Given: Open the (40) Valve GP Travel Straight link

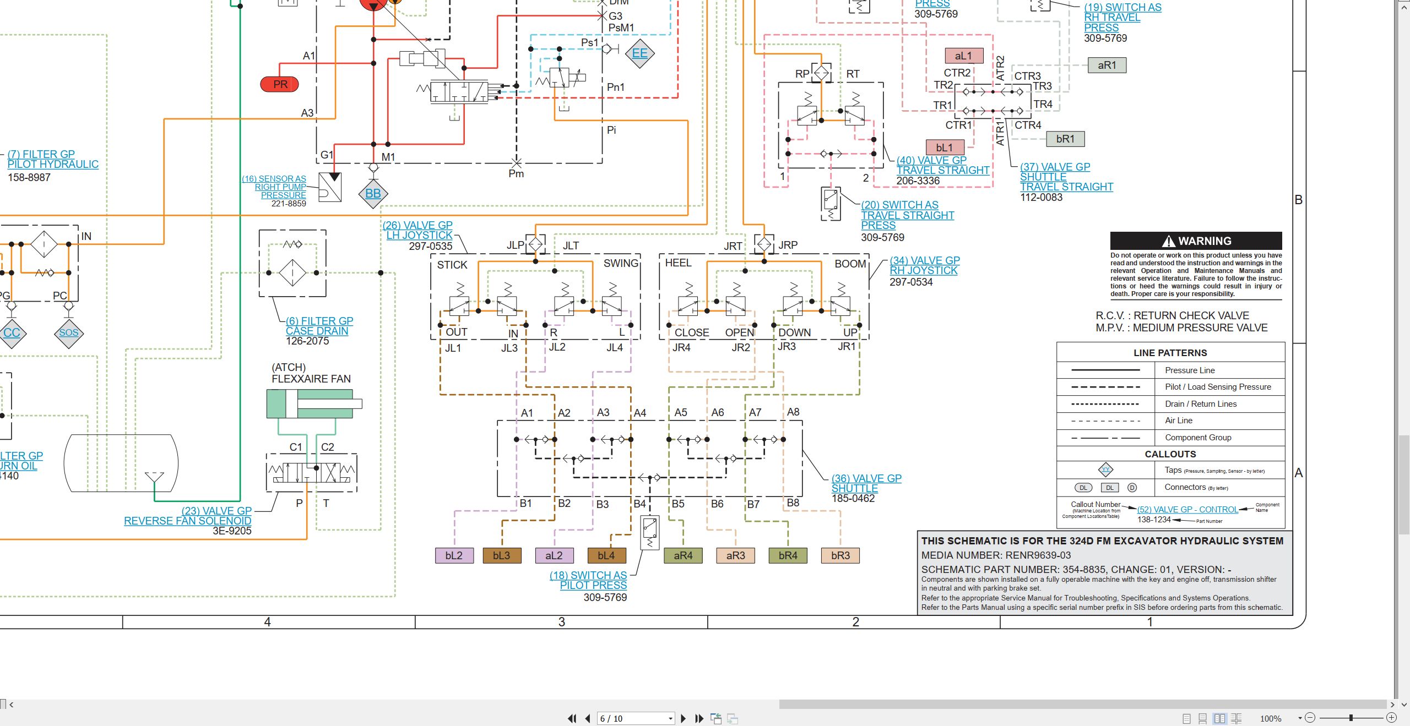Looking at the screenshot, I should pyautogui.click(x=943, y=165).
